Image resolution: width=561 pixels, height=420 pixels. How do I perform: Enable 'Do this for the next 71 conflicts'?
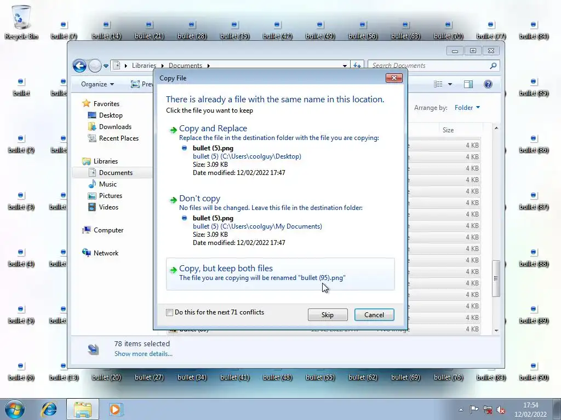[170, 312]
